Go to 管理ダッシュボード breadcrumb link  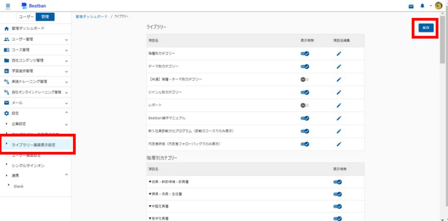click(92, 17)
